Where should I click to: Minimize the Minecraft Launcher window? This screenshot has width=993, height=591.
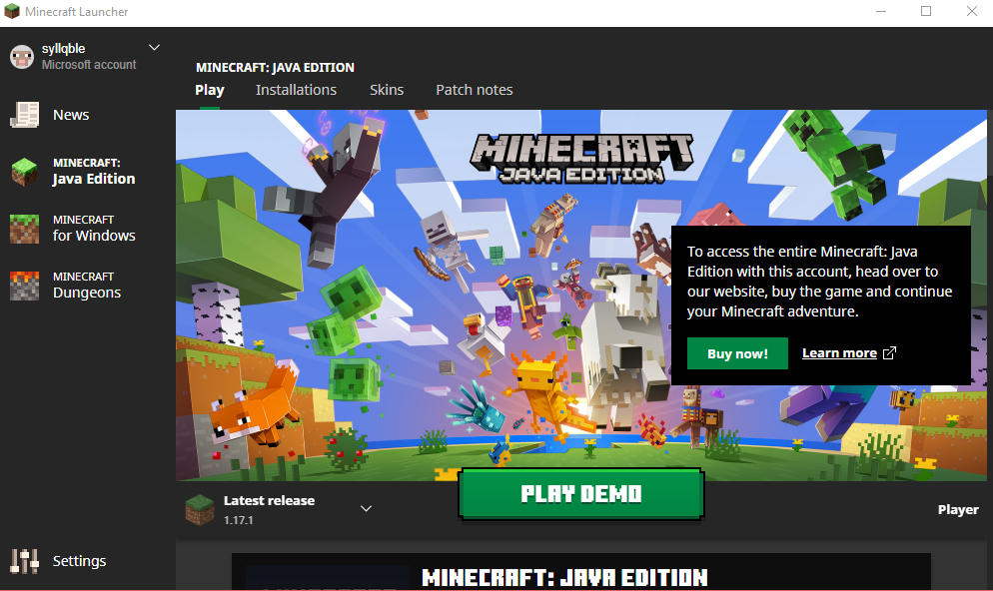880,11
